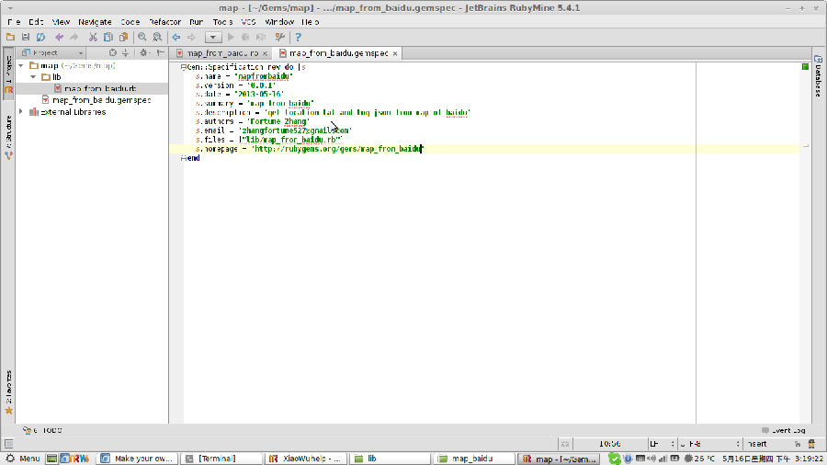
Task: Open the Run menu
Action: [x=197, y=22]
